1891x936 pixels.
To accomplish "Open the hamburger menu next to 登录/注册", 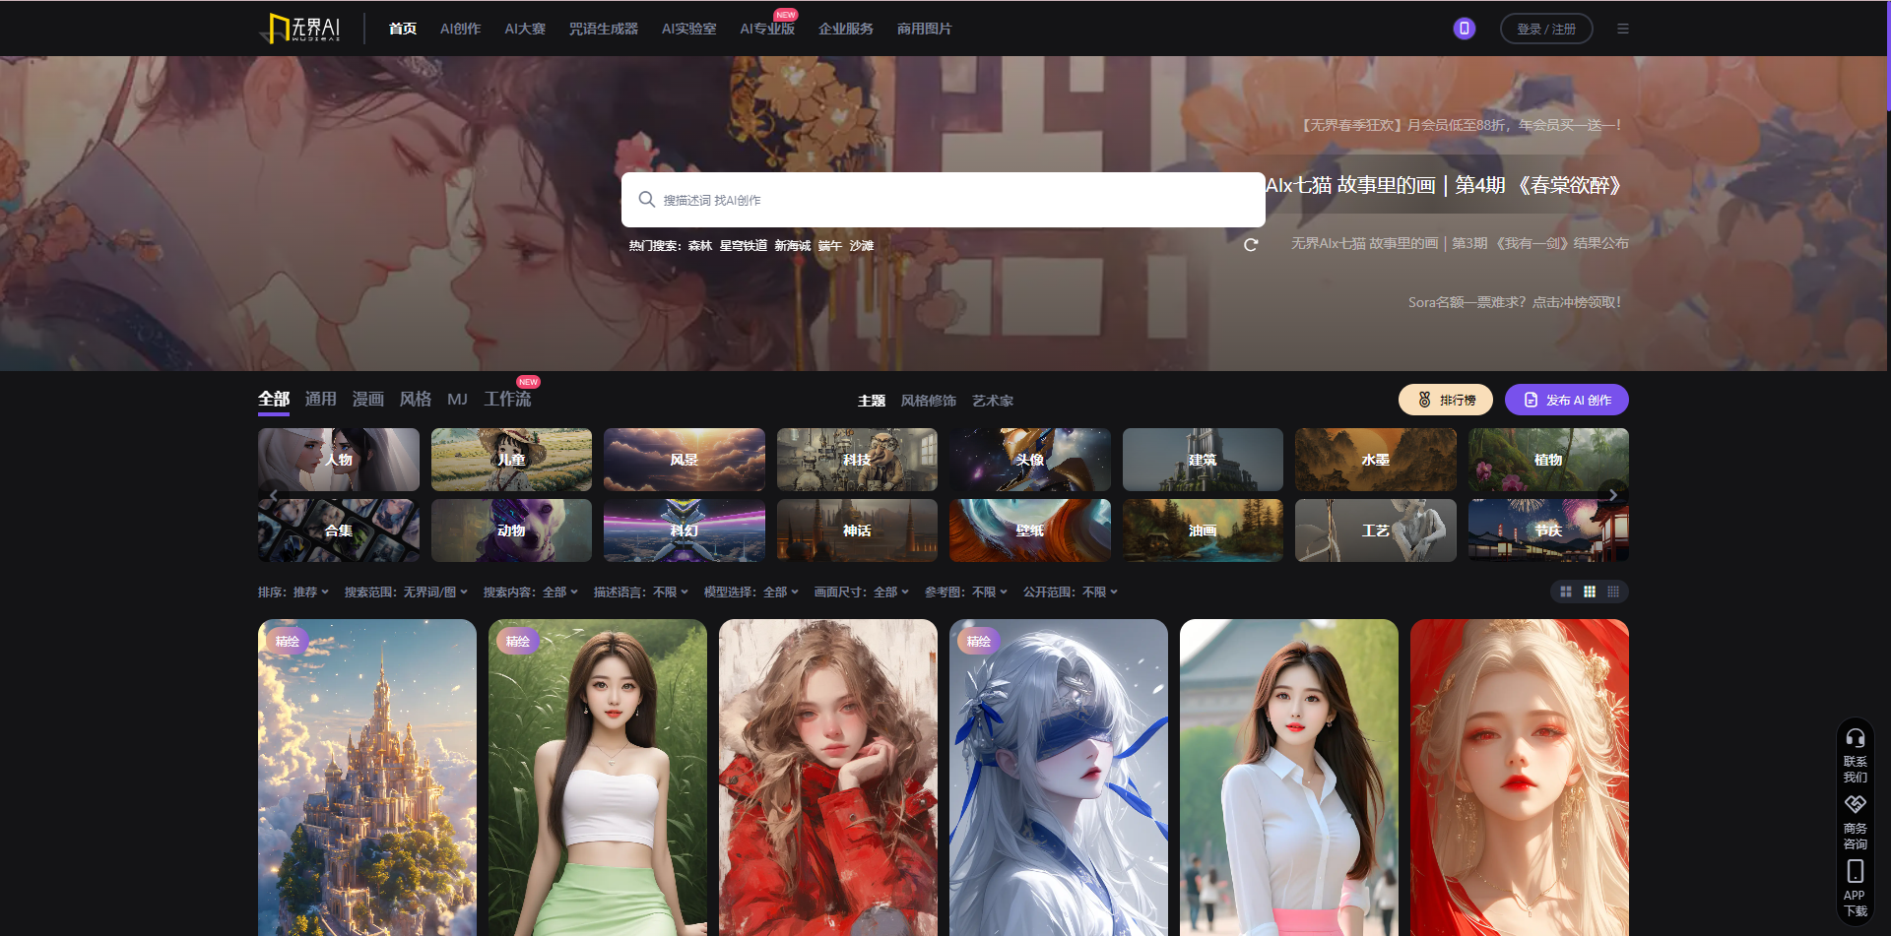I will [x=1623, y=28].
